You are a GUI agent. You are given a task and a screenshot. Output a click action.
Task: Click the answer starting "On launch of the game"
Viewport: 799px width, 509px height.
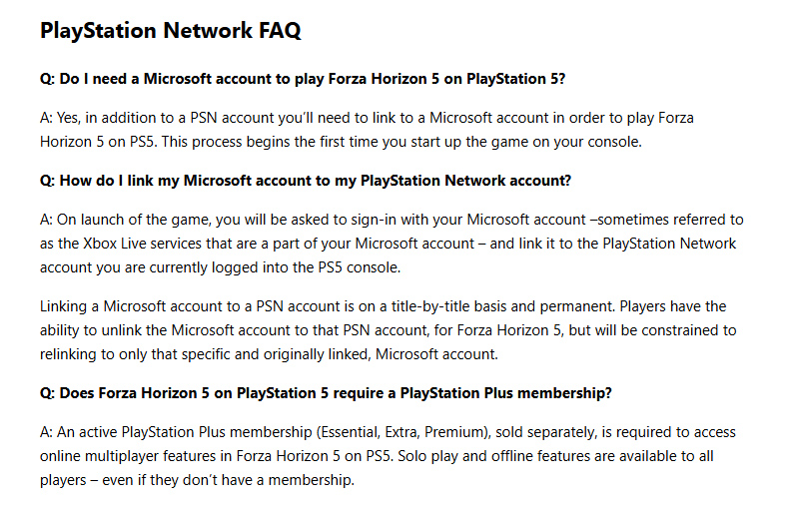click(392, 244)
